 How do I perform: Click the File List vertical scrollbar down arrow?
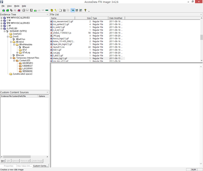pos(202,60)
